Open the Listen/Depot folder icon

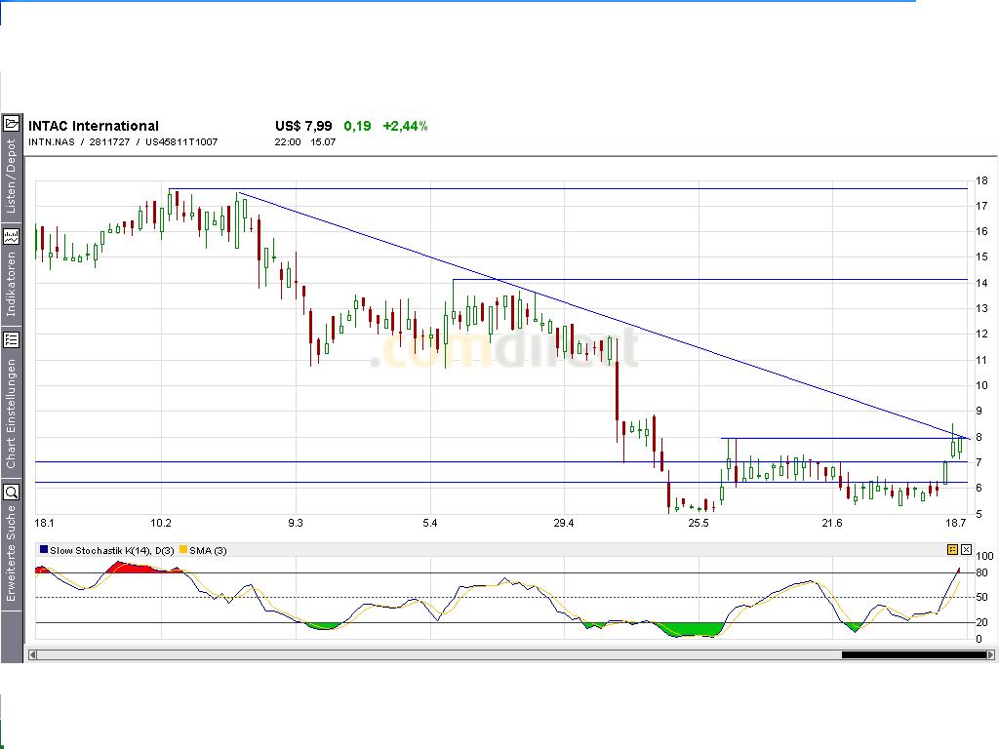12,124
